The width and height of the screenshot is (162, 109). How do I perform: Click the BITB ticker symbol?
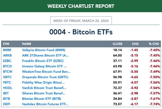[7, 99]
